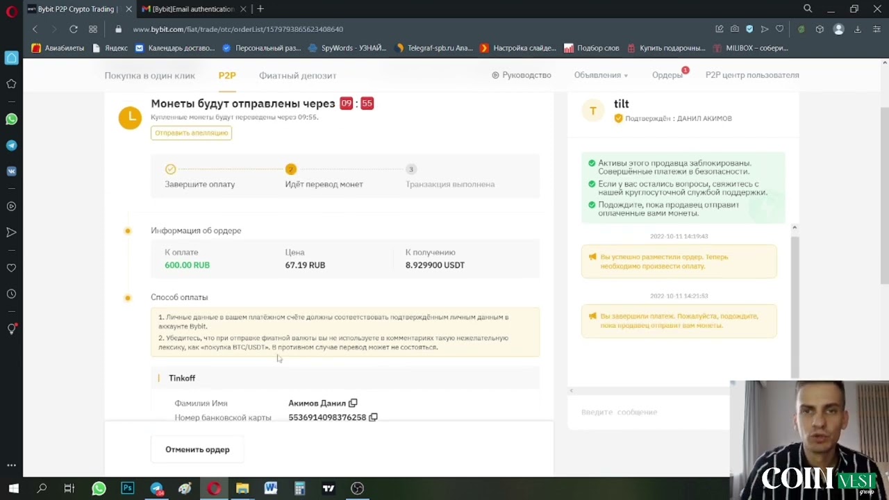Click the browser address bar URL

[x=238, y=29]
